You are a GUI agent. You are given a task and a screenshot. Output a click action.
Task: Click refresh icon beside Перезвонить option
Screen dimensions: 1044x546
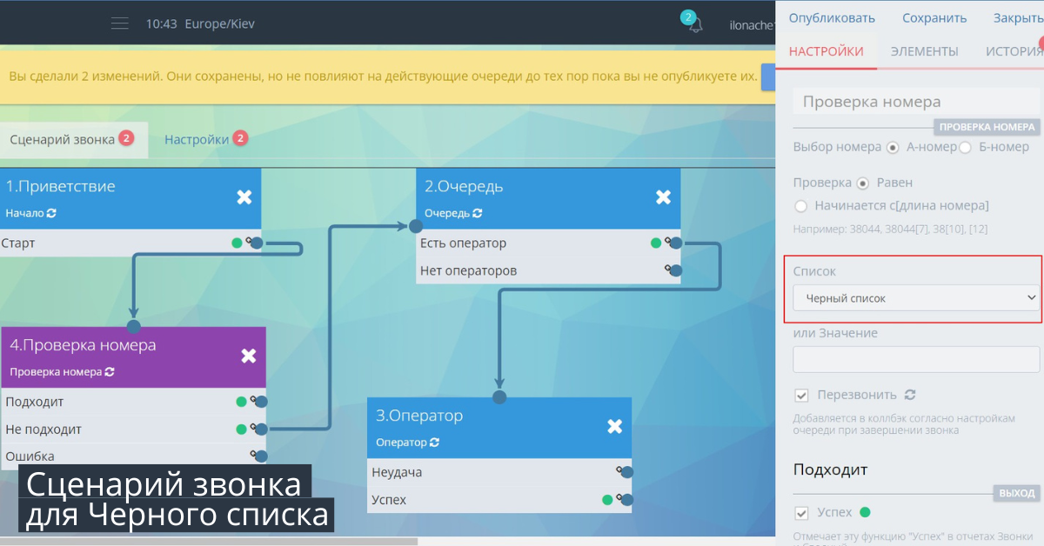[910, 395]
